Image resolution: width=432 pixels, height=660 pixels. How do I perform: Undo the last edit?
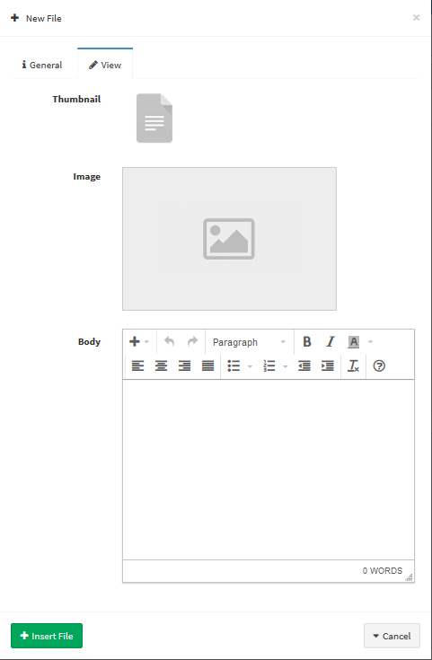pos(169,342)
